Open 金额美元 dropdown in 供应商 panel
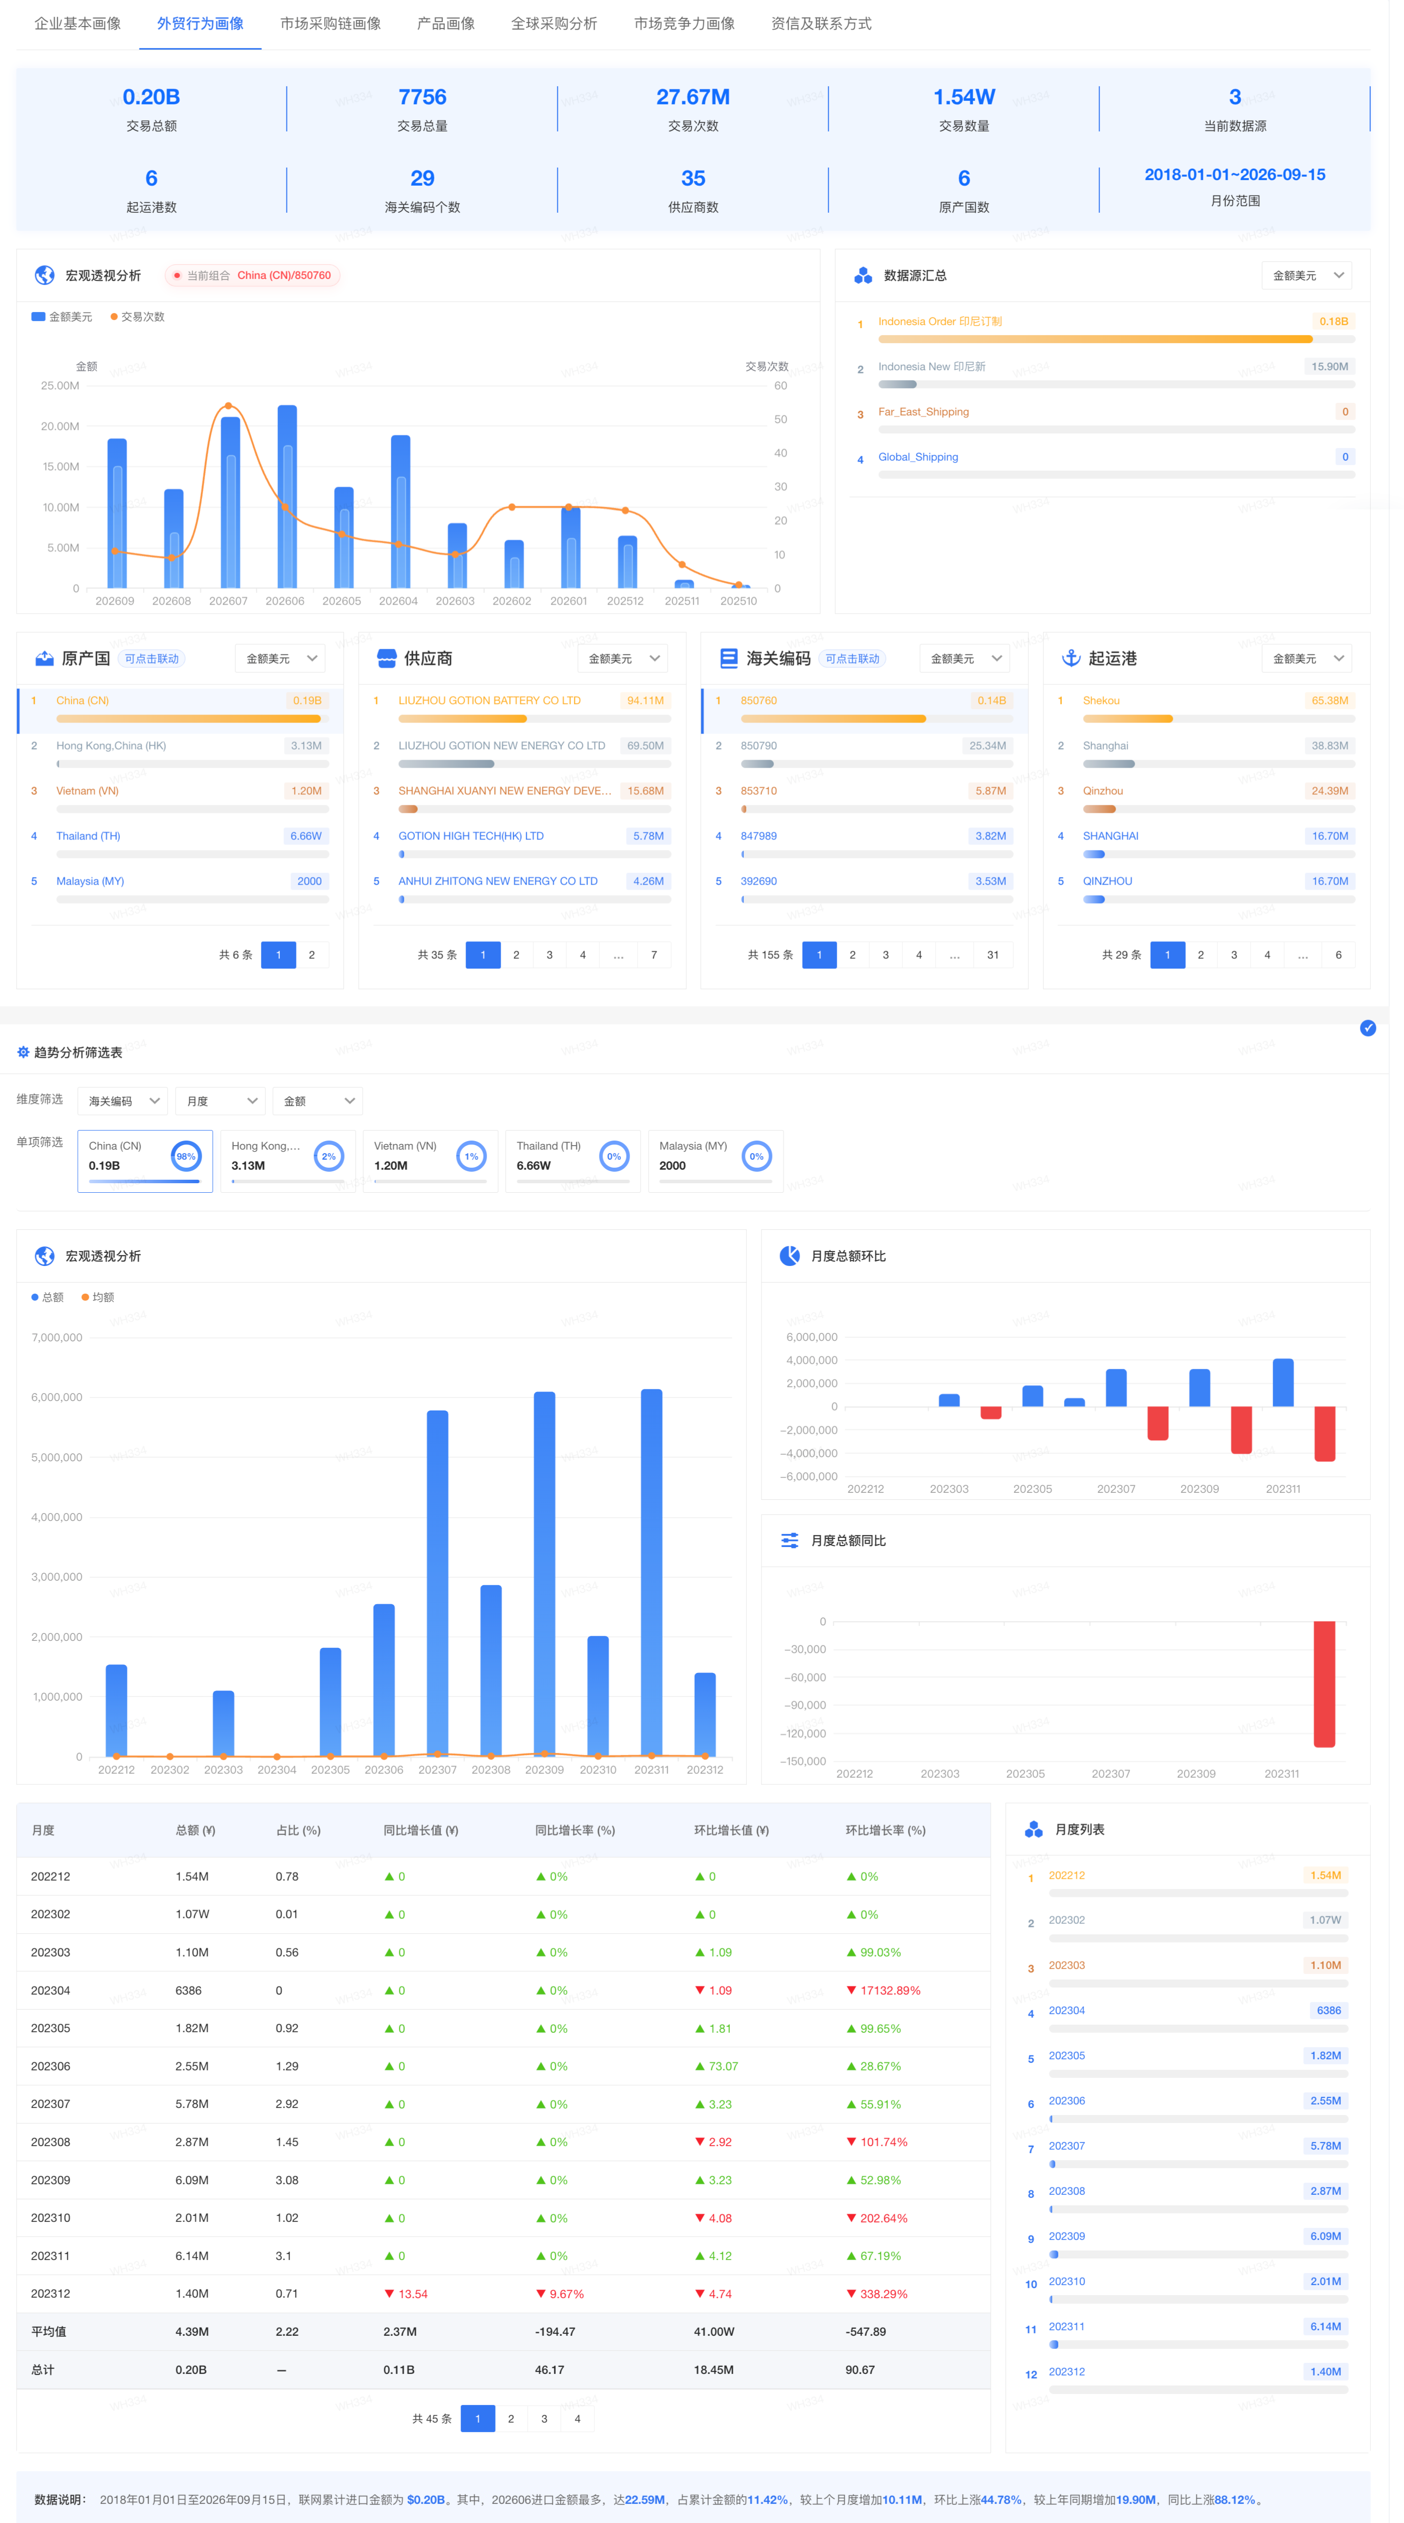The height and width of the screenshot is (2523, 1404). pos(622,659)
